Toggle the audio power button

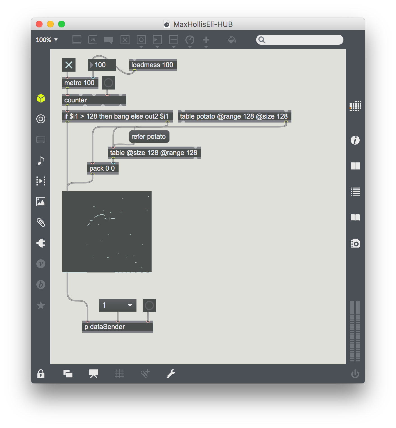tap(355, 374)
